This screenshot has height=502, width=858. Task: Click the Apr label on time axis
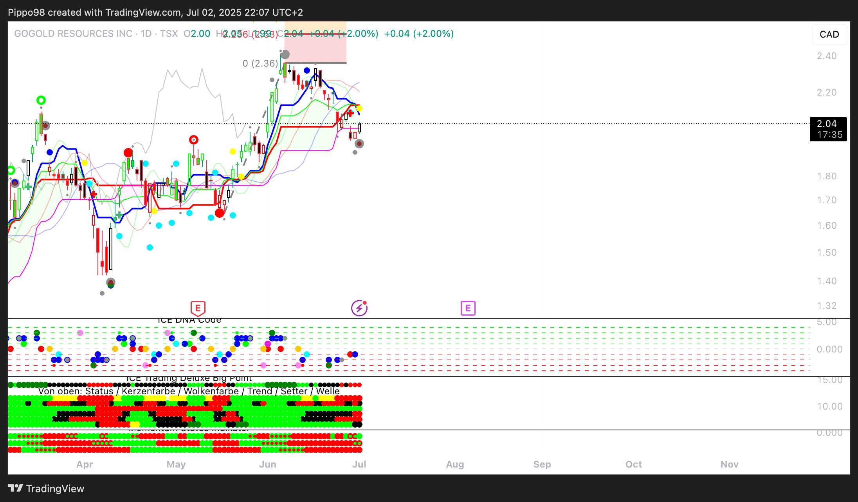coord(85,464)
